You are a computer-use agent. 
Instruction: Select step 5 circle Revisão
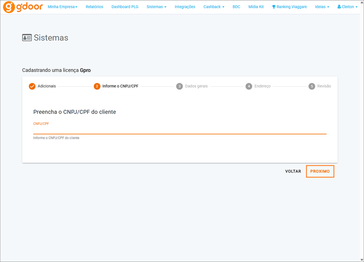point(312,86)
